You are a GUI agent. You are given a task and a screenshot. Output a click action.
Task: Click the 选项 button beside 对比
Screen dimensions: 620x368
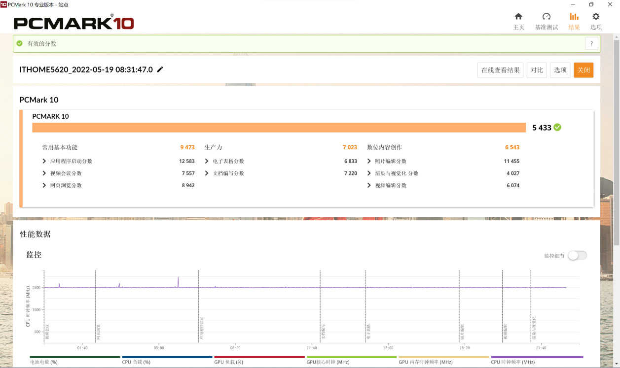[560, 70]
